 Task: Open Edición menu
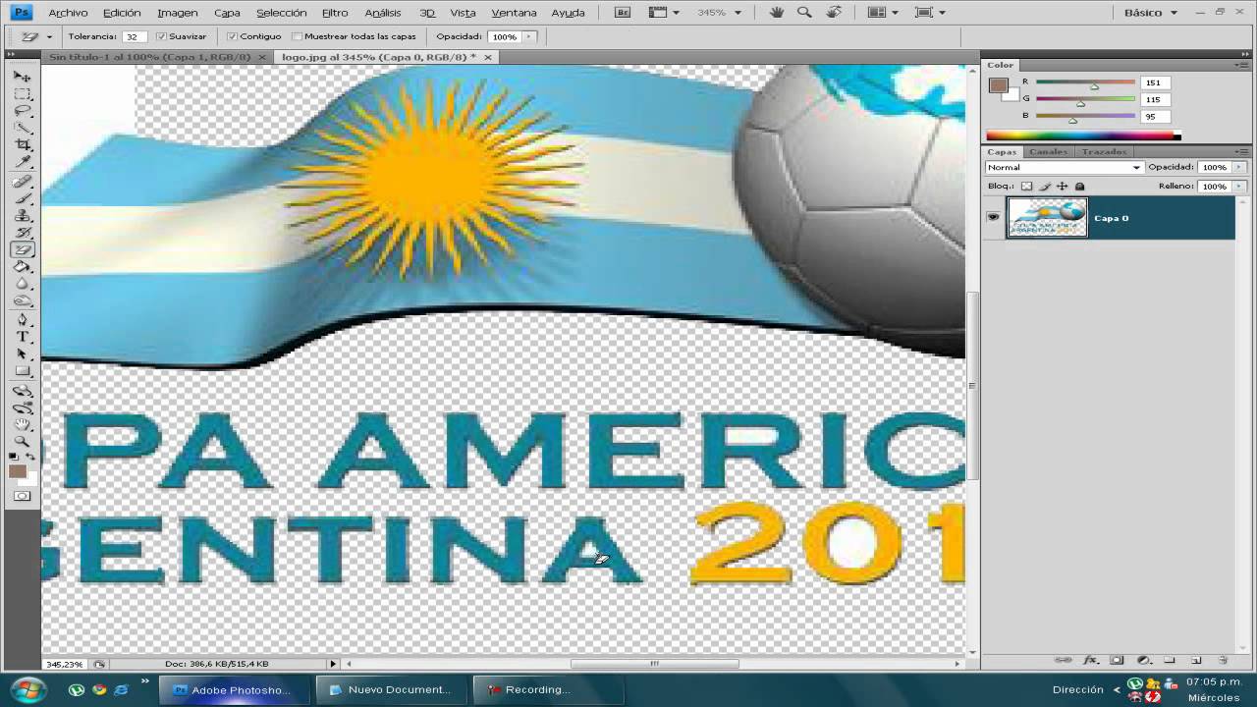pos(123,13)
